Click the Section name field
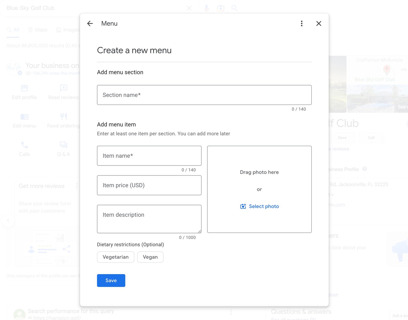Screen dimensions: 408x320 click(204, 95)
